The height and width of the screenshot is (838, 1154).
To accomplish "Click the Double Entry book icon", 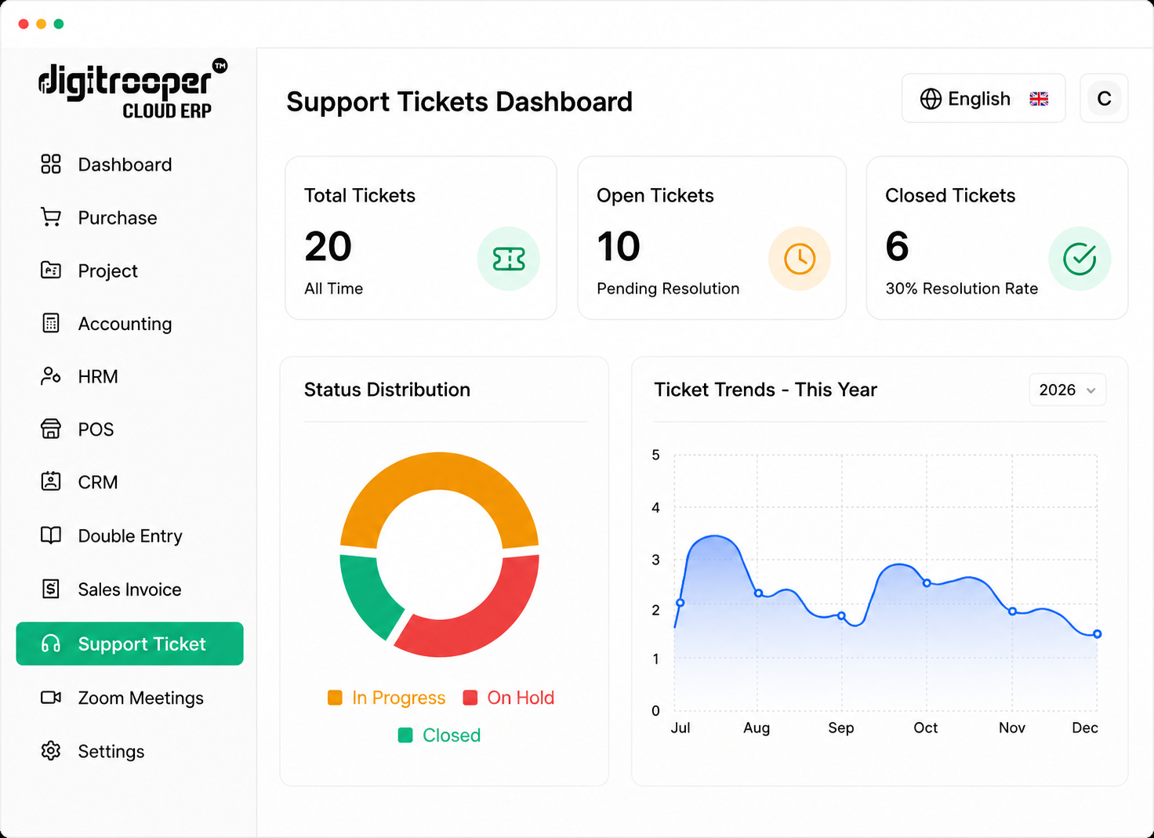I will 51,535.
